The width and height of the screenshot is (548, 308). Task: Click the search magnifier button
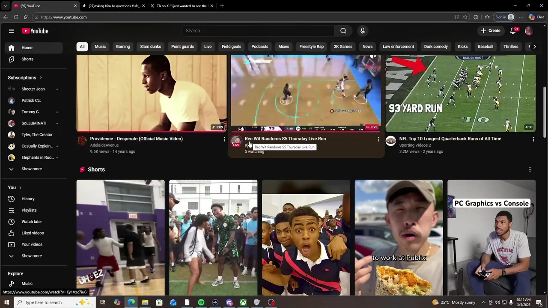click(x=343, y=31)
